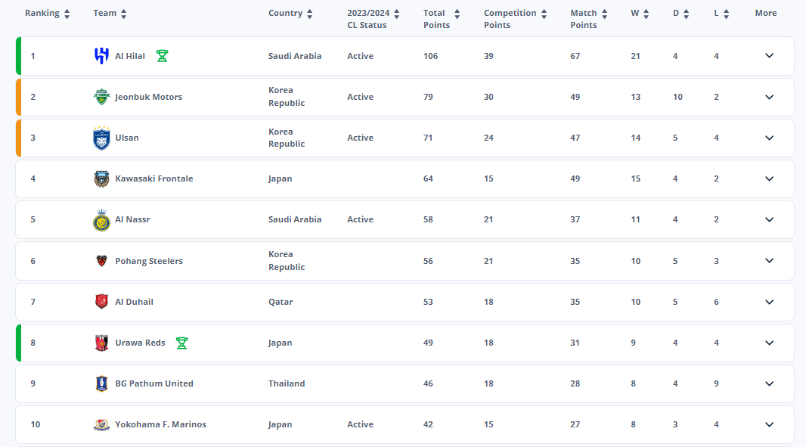Open the Yokohama F. Marinos row chevron
806x447 pixels.
tap(769, 424)
